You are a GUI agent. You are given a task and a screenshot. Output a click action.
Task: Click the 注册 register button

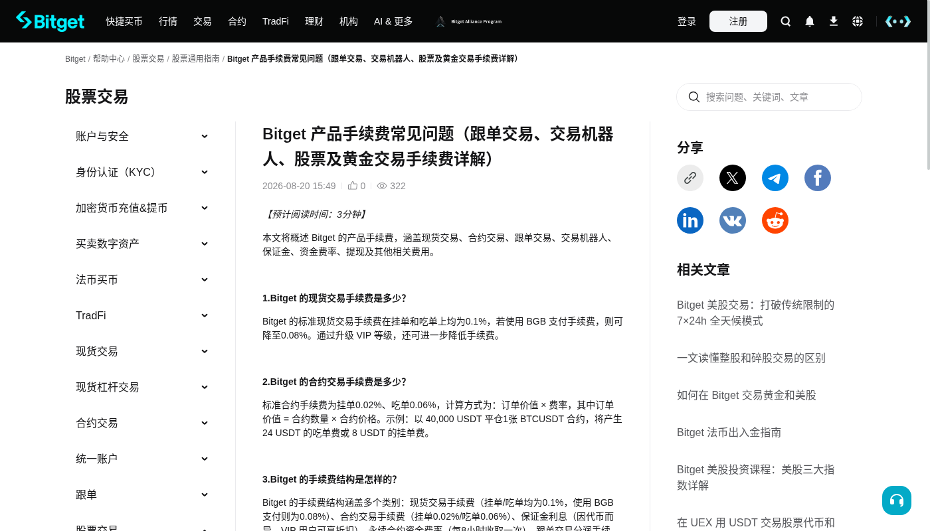pyautogui.click(x=738, y=21)
